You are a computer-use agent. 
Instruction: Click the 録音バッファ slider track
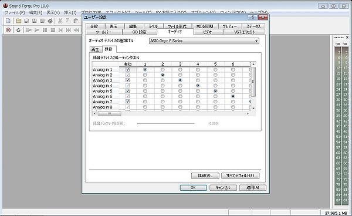pyautogui.click(x=165, y=123)
